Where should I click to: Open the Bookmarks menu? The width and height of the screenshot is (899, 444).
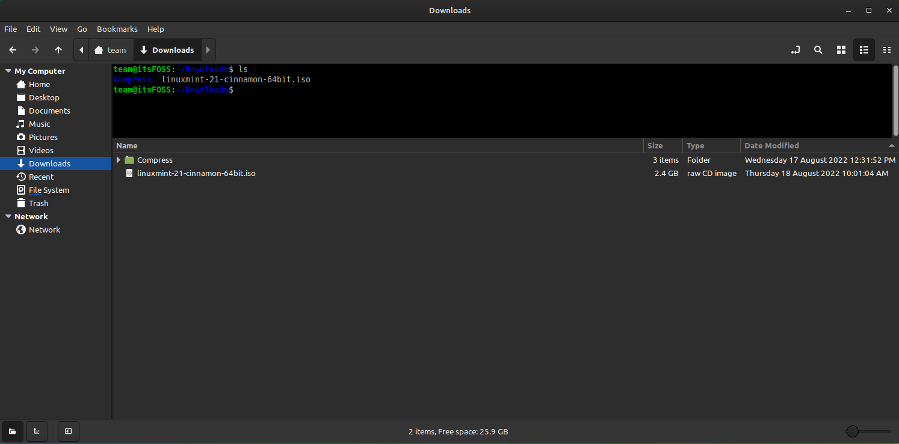coord(117,29)
